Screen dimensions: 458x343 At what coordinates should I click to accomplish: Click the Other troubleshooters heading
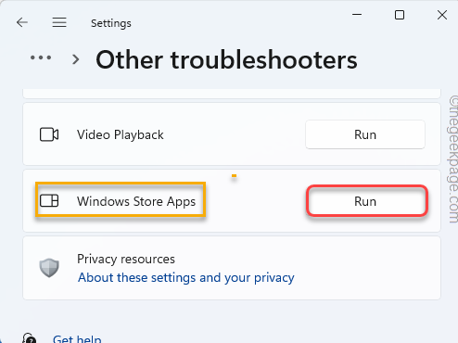pyautogui.click(x=226, y=59)
